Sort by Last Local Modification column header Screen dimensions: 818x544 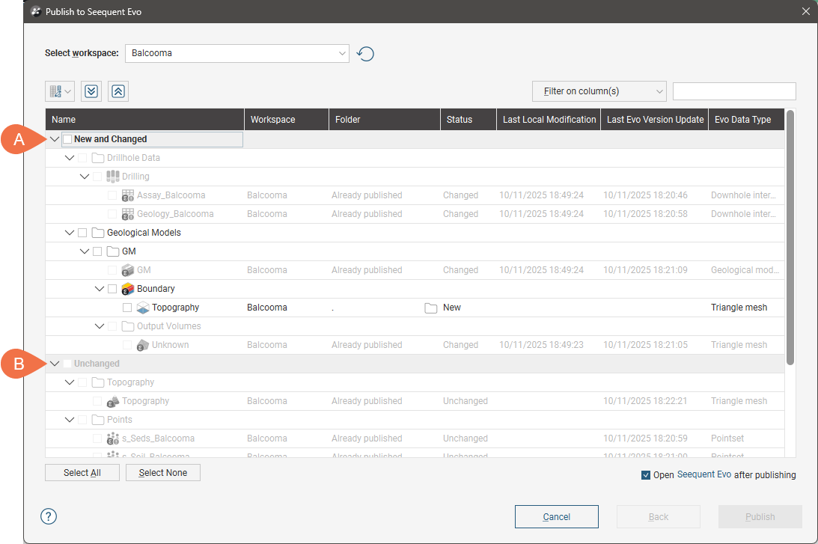549,120
